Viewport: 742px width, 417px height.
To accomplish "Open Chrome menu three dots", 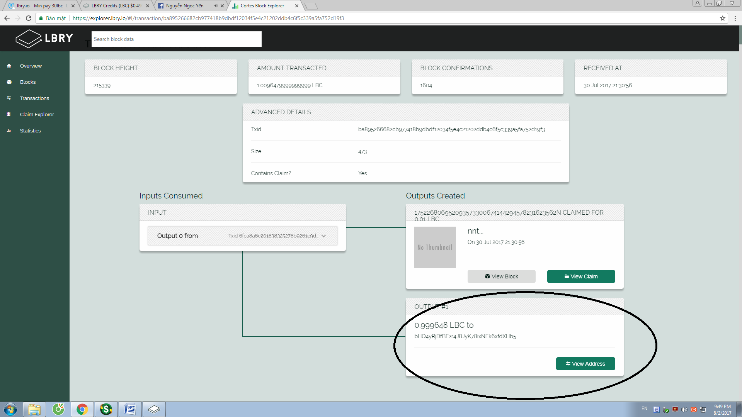I will [x=735, y=18].
